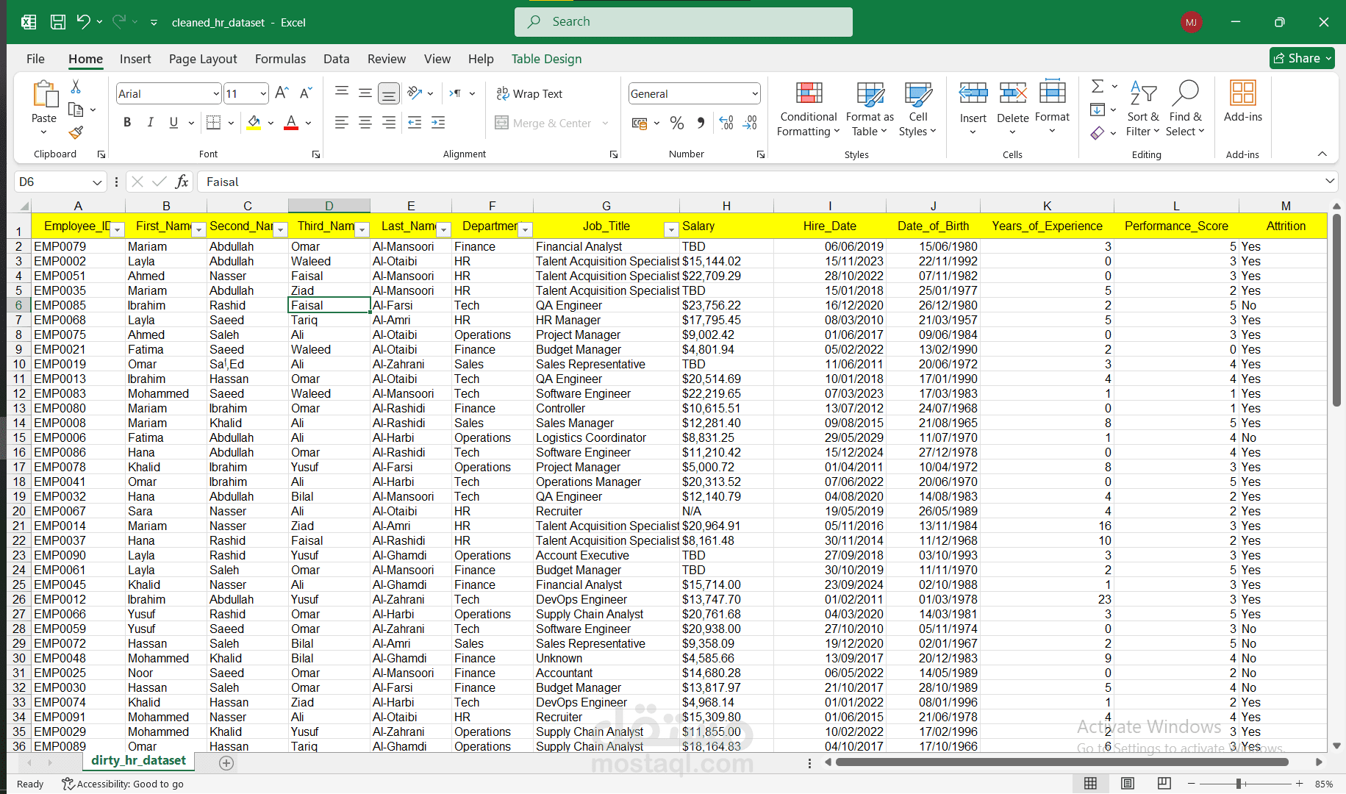Collapse the ribbon chevron
This screenshot has height=794, width=1346.
(x=1322, y=154)
